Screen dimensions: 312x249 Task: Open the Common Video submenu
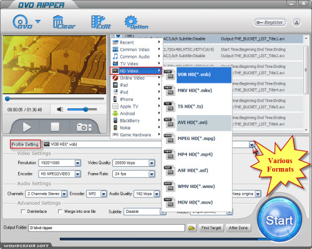pyautogui.click(x=137, y=50)
